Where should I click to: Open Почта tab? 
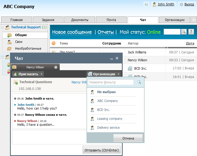pyautogui.click(x=111, y=20)
